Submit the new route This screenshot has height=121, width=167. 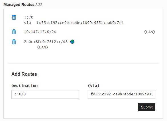point(147,107)
